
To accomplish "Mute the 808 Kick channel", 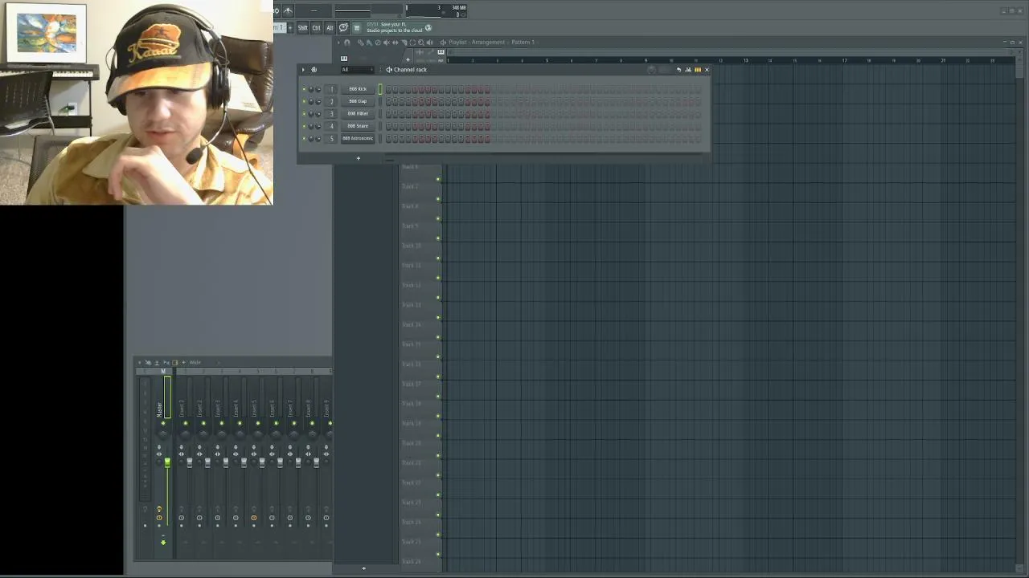I will coord(304,89).
